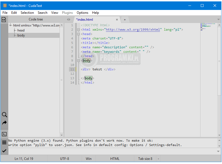This screenshot has height=164, width=222.
Task: Open the Selection menu
Action: coord(27,13)
